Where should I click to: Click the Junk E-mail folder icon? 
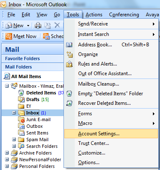21,119
